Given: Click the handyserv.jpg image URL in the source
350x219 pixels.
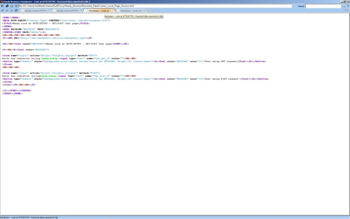Looking at the screenshot, I should point(53,38).
